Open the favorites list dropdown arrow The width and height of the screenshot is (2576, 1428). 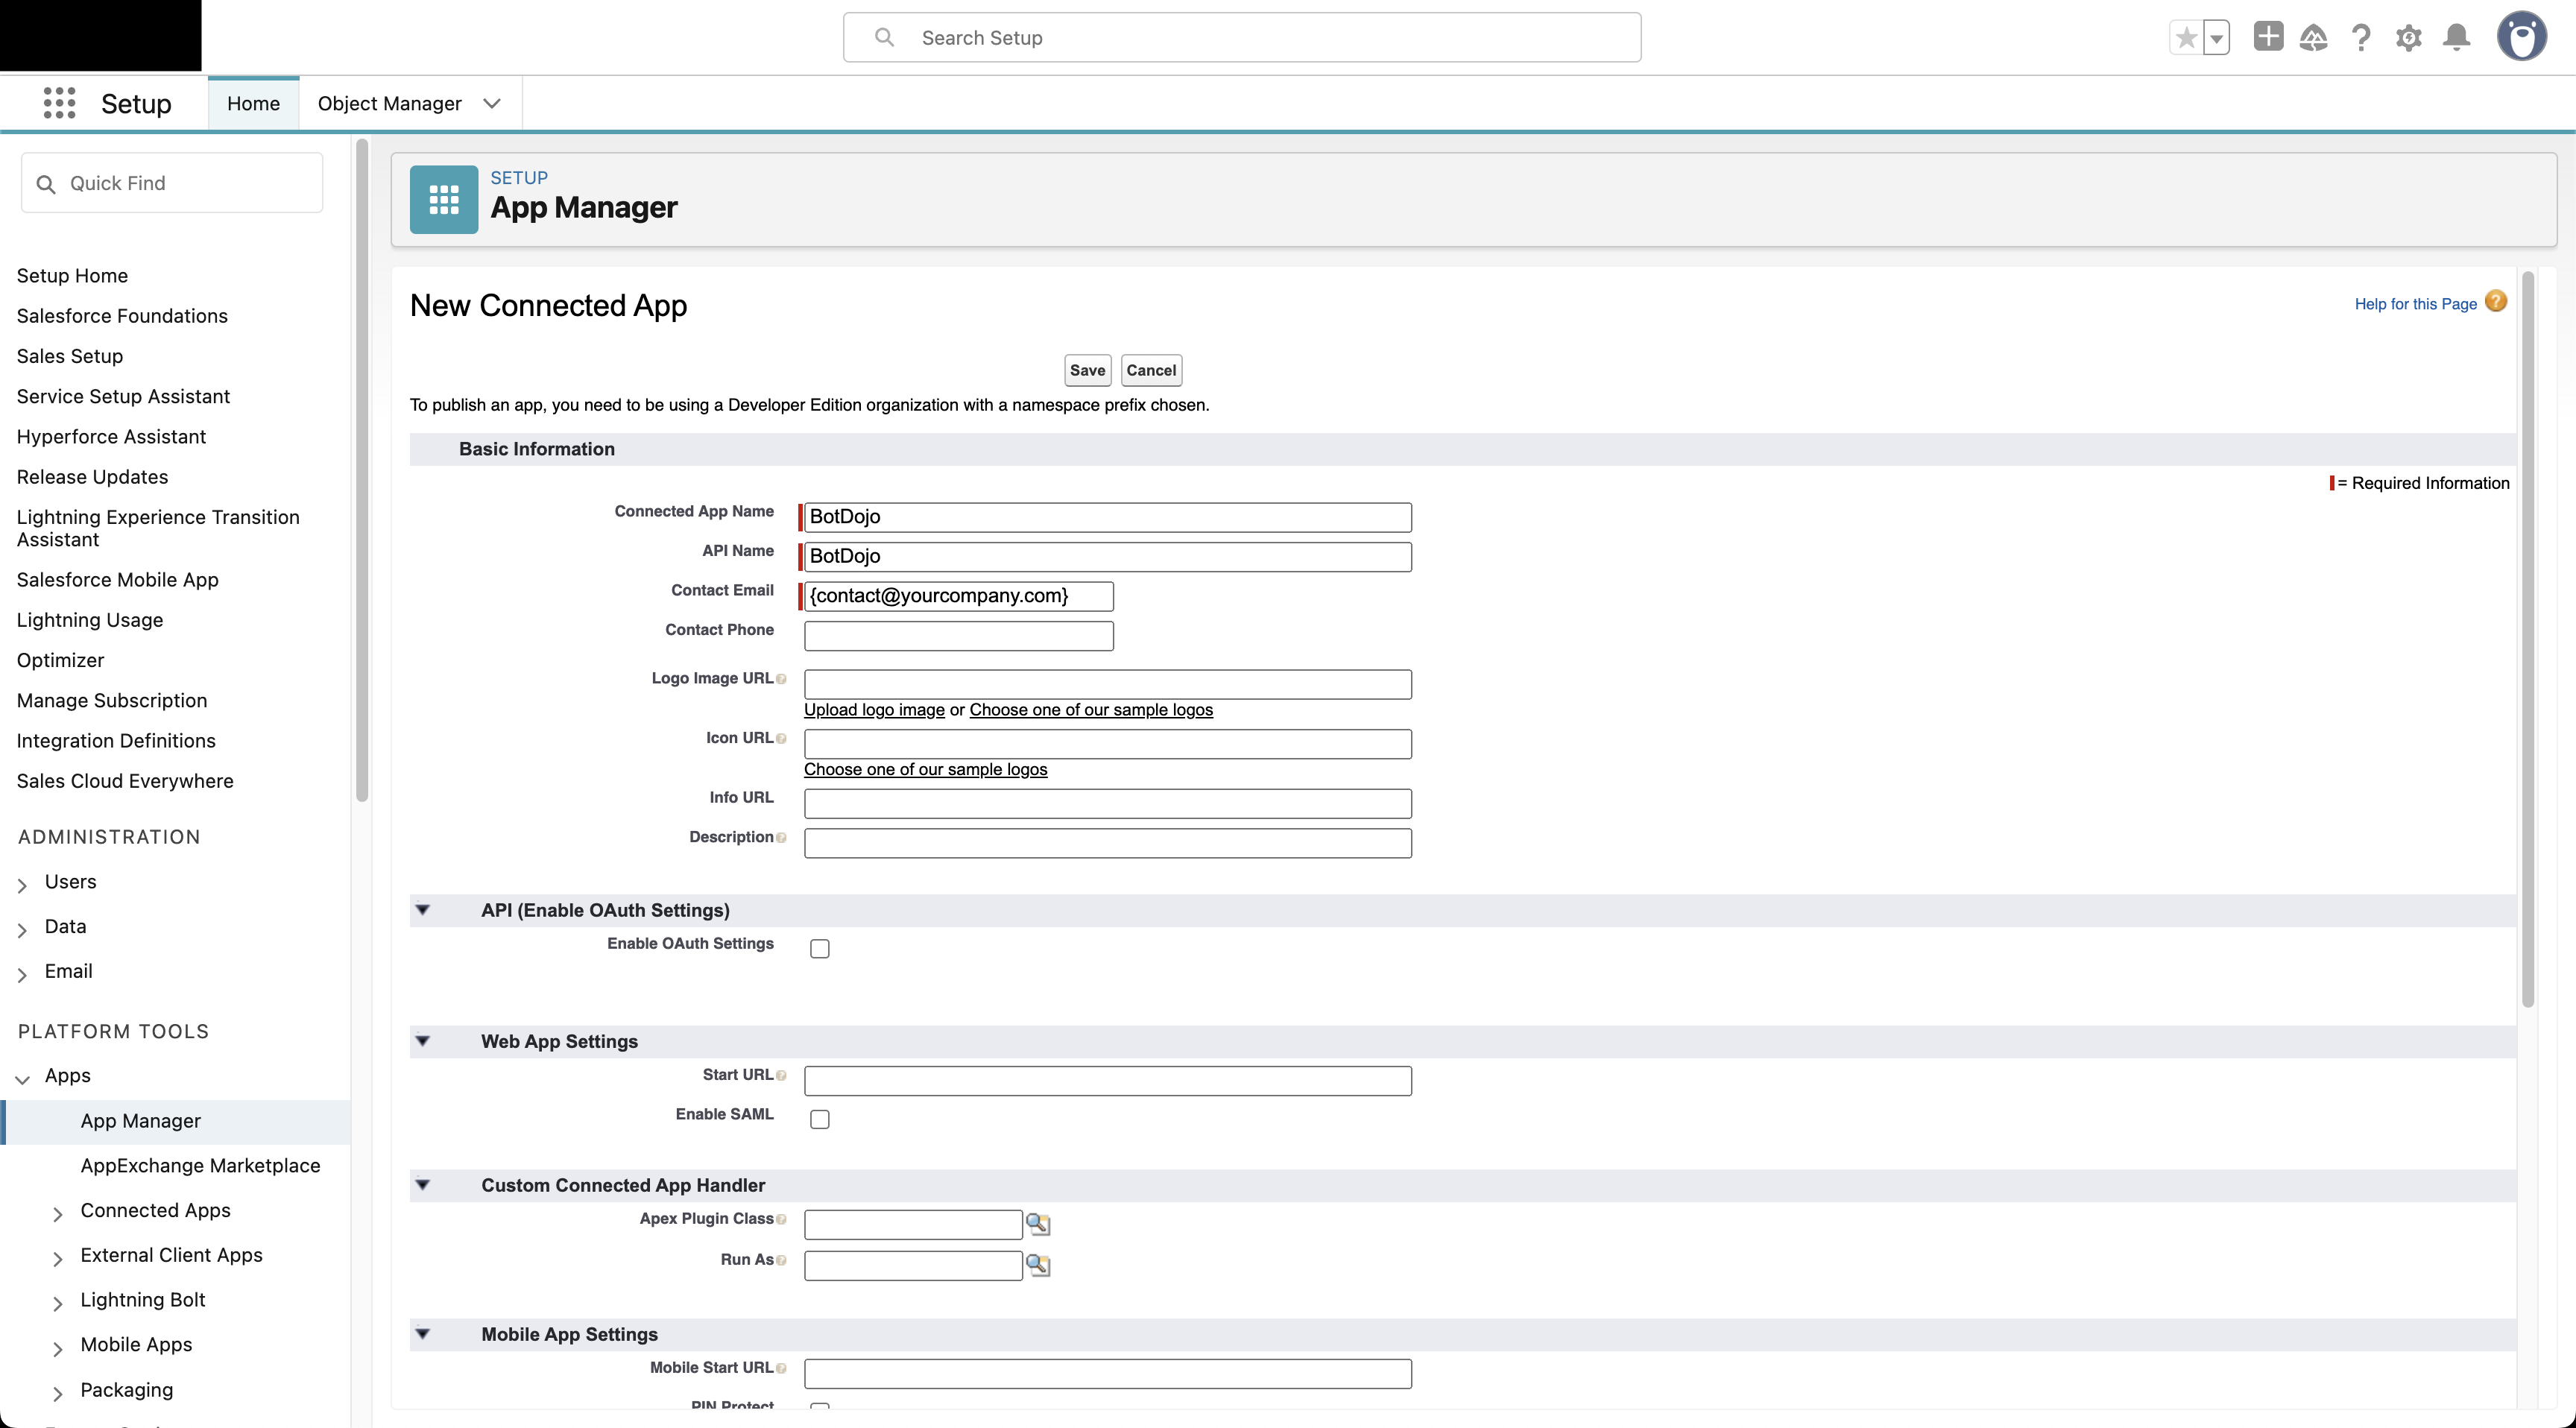point(2217,38)
